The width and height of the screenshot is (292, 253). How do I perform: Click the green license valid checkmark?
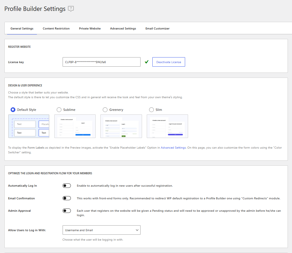tap(146, 62)
